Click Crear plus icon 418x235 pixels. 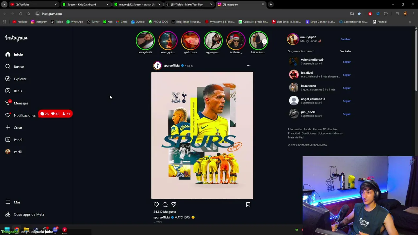click(8, 128)
